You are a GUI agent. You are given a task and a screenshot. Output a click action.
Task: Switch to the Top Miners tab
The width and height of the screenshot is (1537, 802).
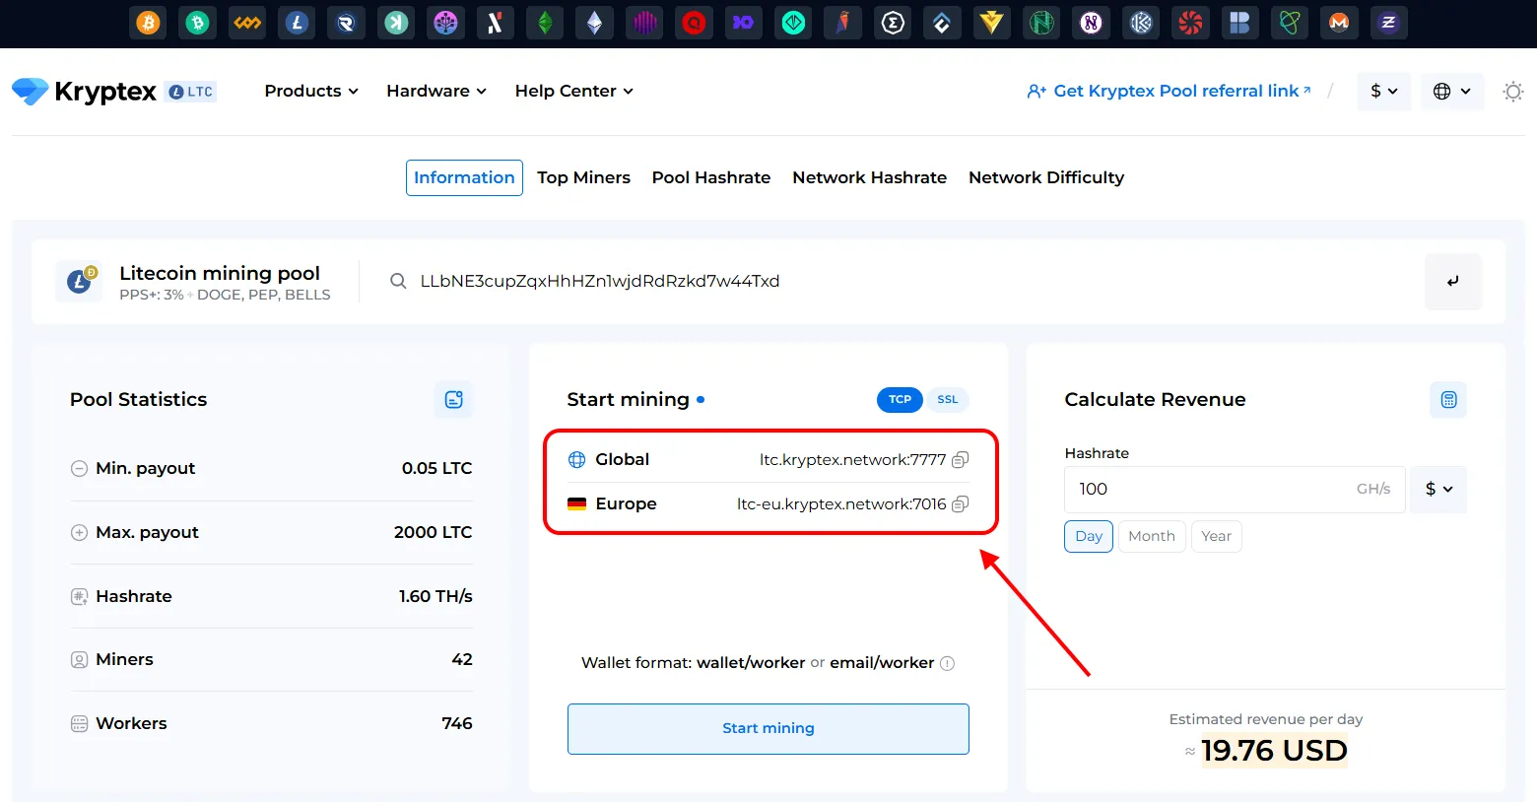tap(583, 178)
